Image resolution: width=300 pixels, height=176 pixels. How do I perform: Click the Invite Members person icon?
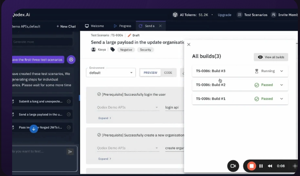pyautogui.click(x=274, y=15)
